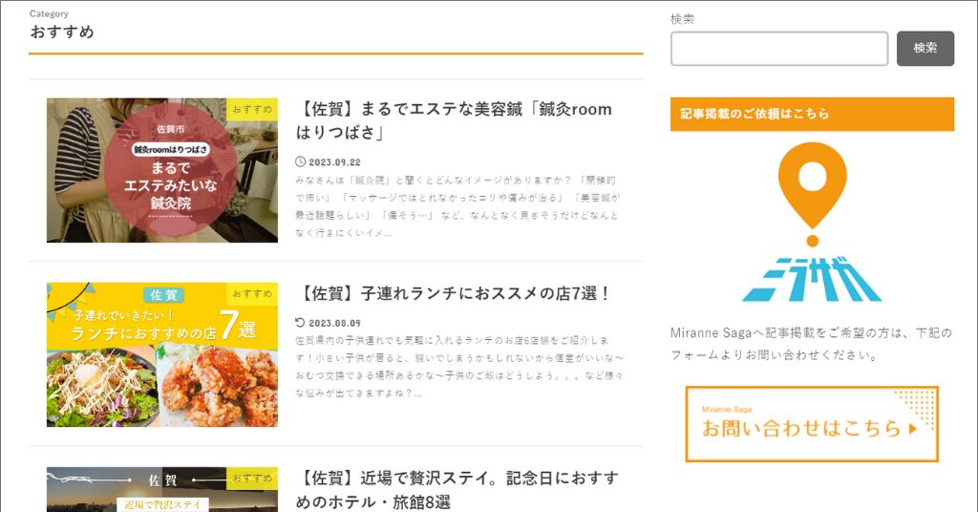Focus the 検索 search text field

coord(779,49)
